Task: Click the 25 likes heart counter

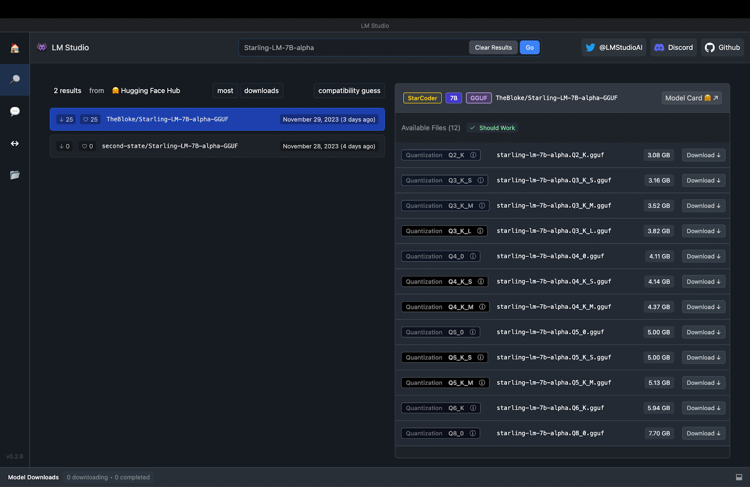Action: [x=90, y=120]
